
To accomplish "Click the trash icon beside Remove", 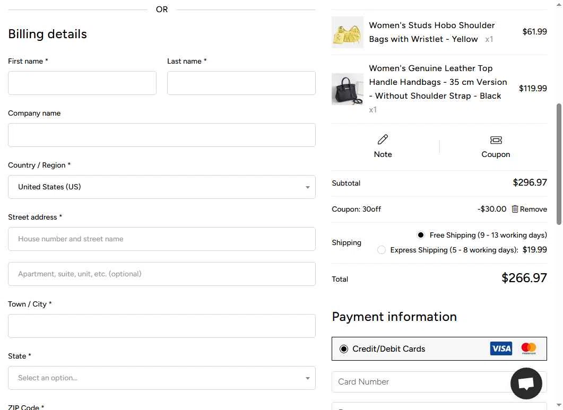I will pos(515,209).
